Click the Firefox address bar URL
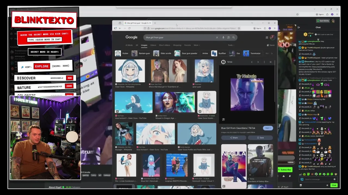This screenshot has width=348, height=195. tap(193, 28)
